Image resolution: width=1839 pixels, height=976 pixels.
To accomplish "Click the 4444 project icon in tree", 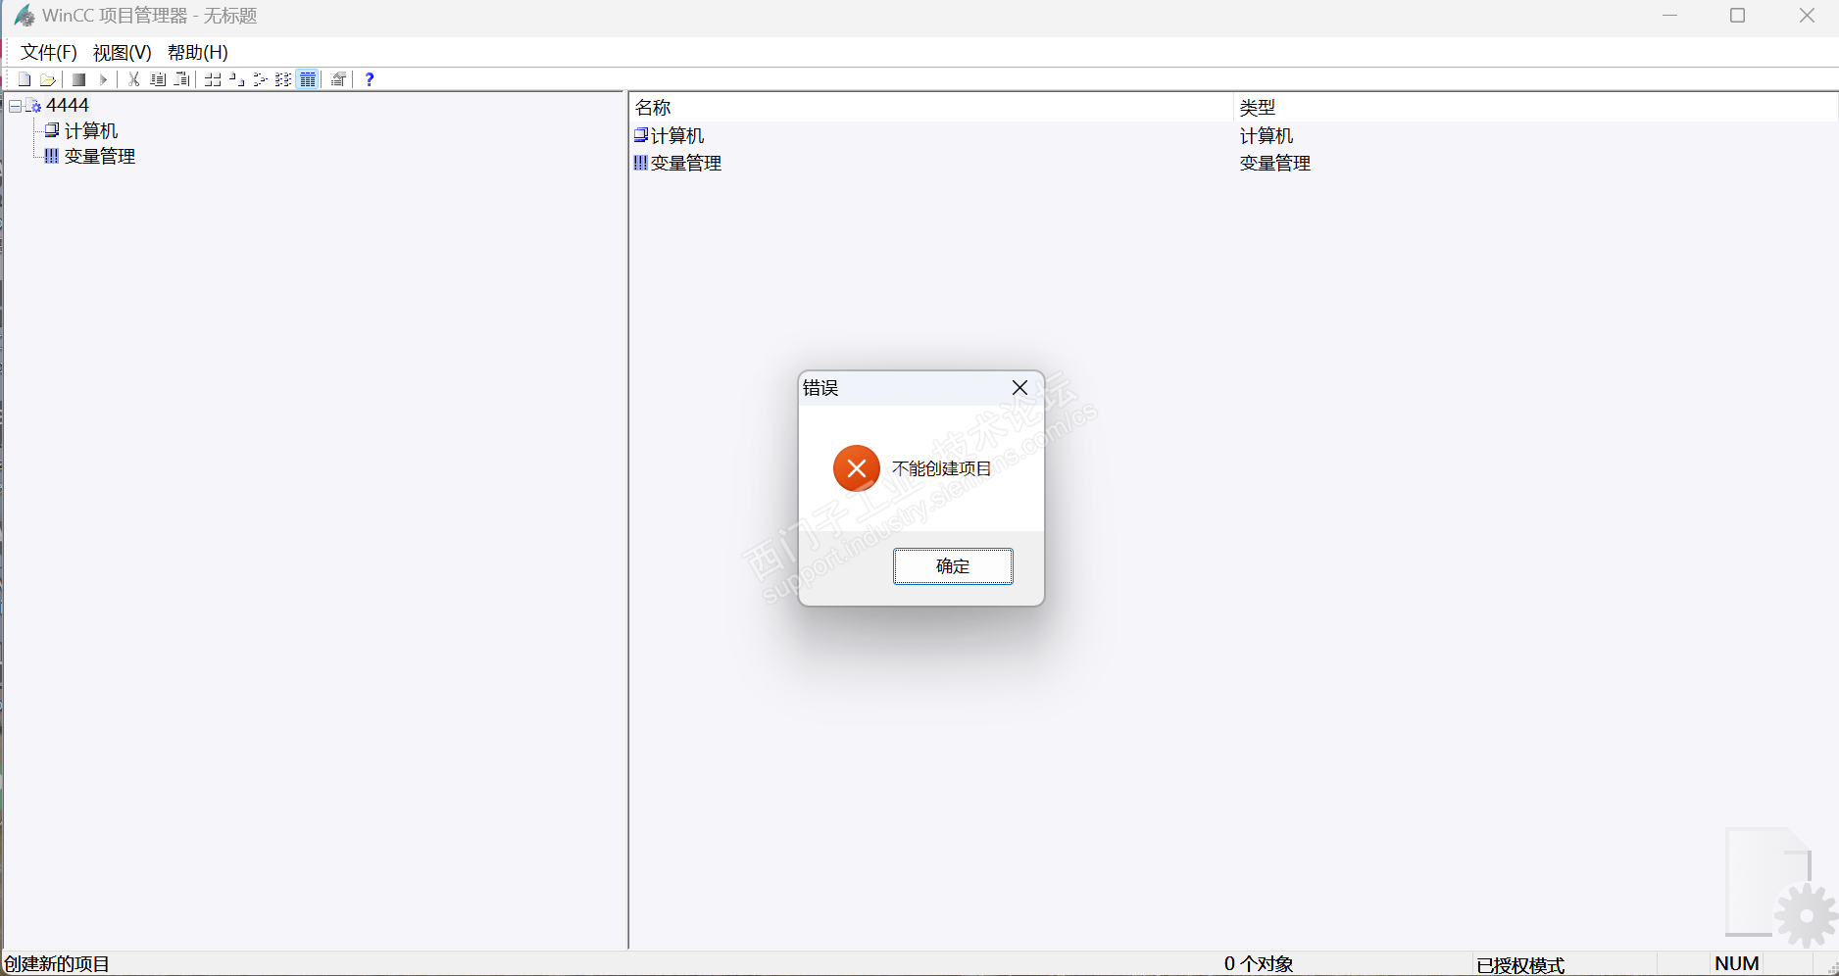I will pyautogui.click(x=33, y=106).
